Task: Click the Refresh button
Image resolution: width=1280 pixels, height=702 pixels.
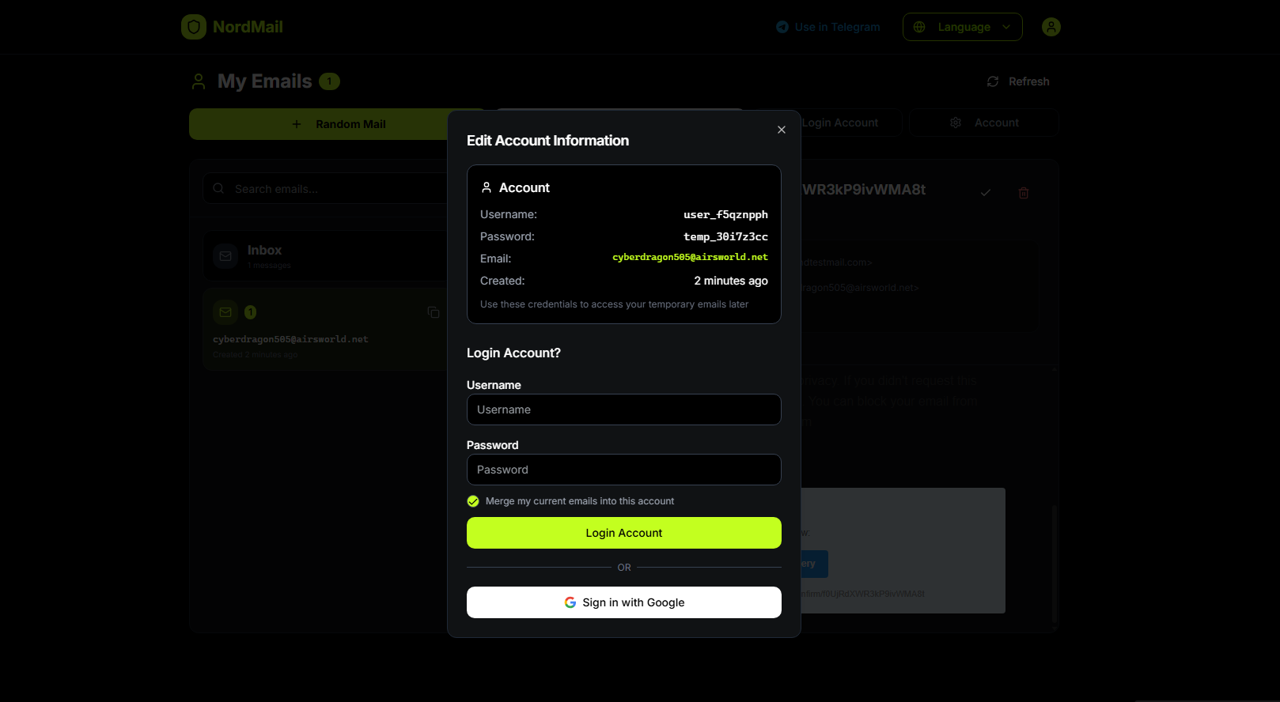Action: 1018,81
